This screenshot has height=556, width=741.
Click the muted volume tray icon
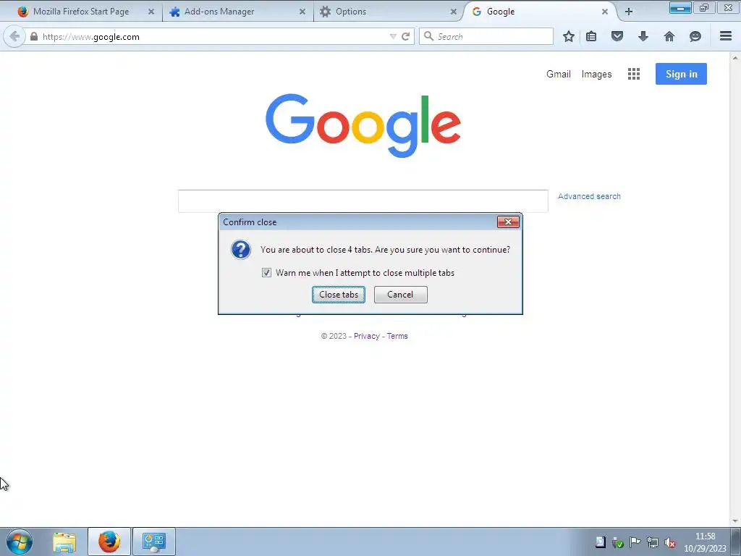669,543
